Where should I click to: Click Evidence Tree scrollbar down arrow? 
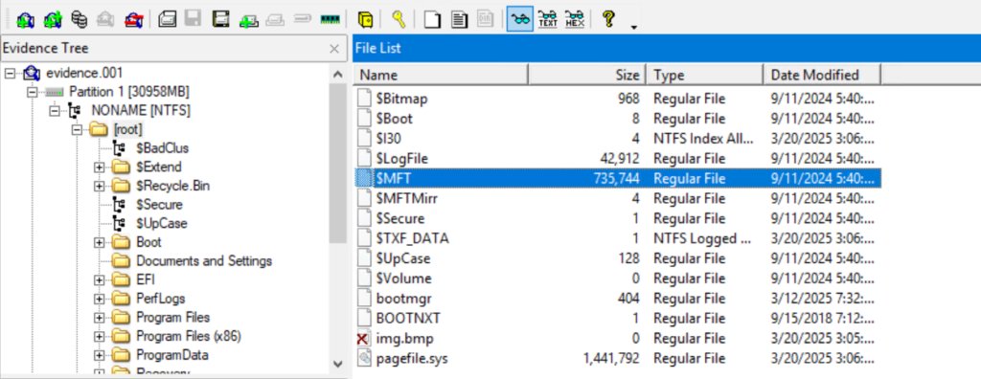[338, 364]
